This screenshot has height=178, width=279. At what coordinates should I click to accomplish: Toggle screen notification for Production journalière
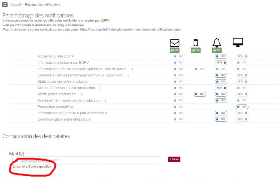pos(242,107)
